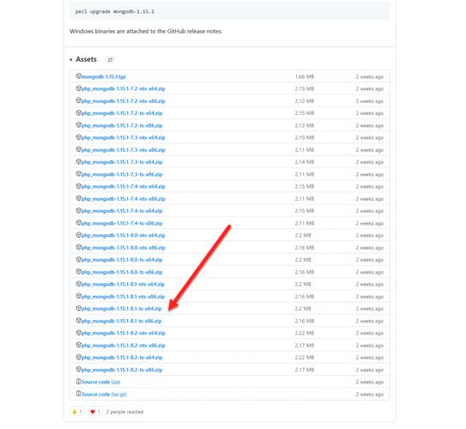Click file-zip icon beside Source code (tar.gz)

(x=78, y=394)
